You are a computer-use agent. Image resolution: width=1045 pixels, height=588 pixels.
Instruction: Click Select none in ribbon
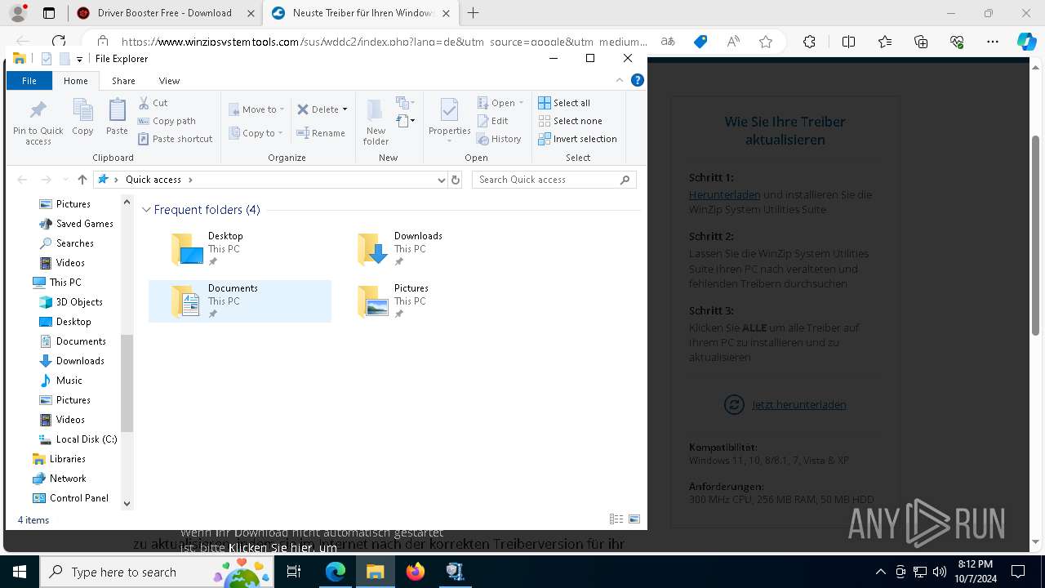(570, 121)
